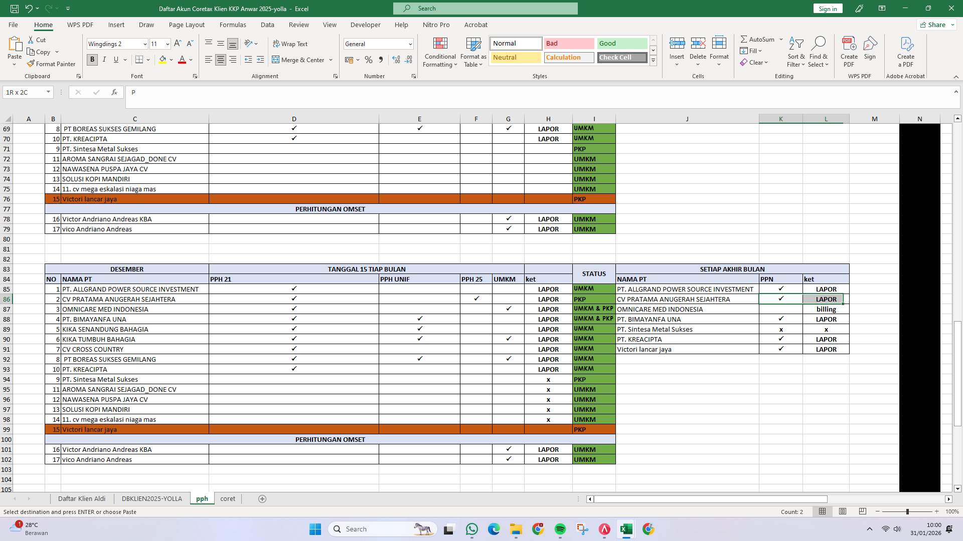
Task: Enable Wrap Text for selected cells
Action: (x=291, y=44)
